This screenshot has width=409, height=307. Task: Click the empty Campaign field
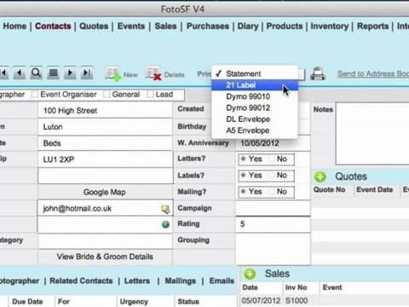tap(273, 208)
